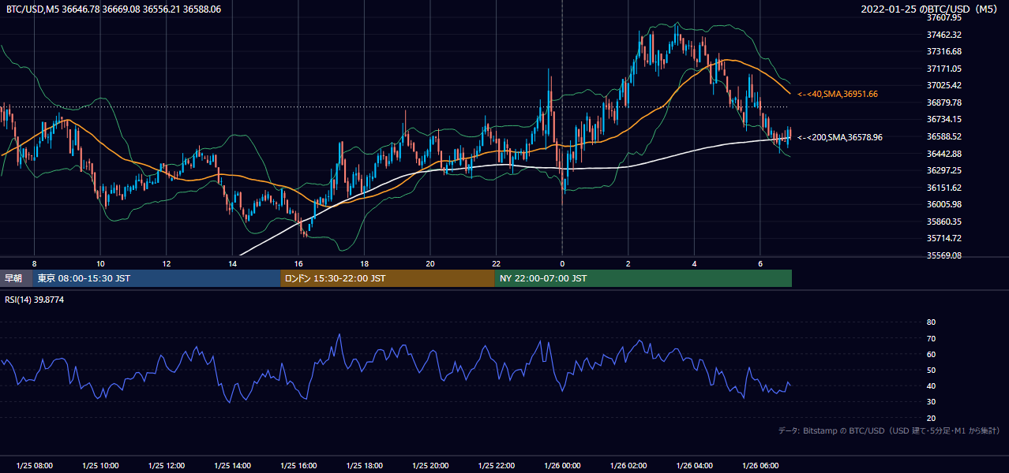Screen dimensions: 1009x473
Task: Select the 200 SMA label reading 36578.96
Action: [x=840, y=137]
